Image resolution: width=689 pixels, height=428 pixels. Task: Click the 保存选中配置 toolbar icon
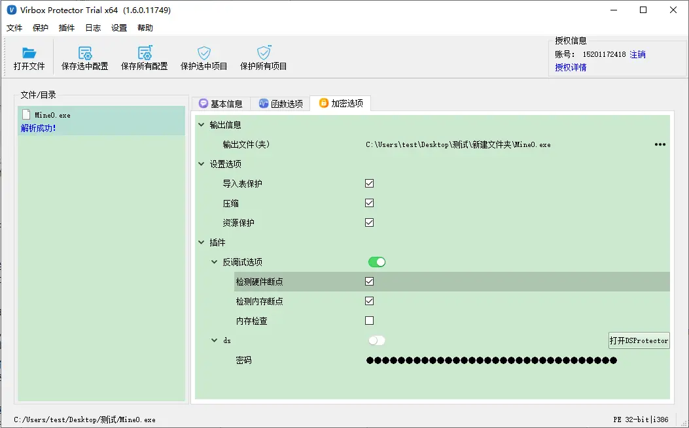pos(85,53)
